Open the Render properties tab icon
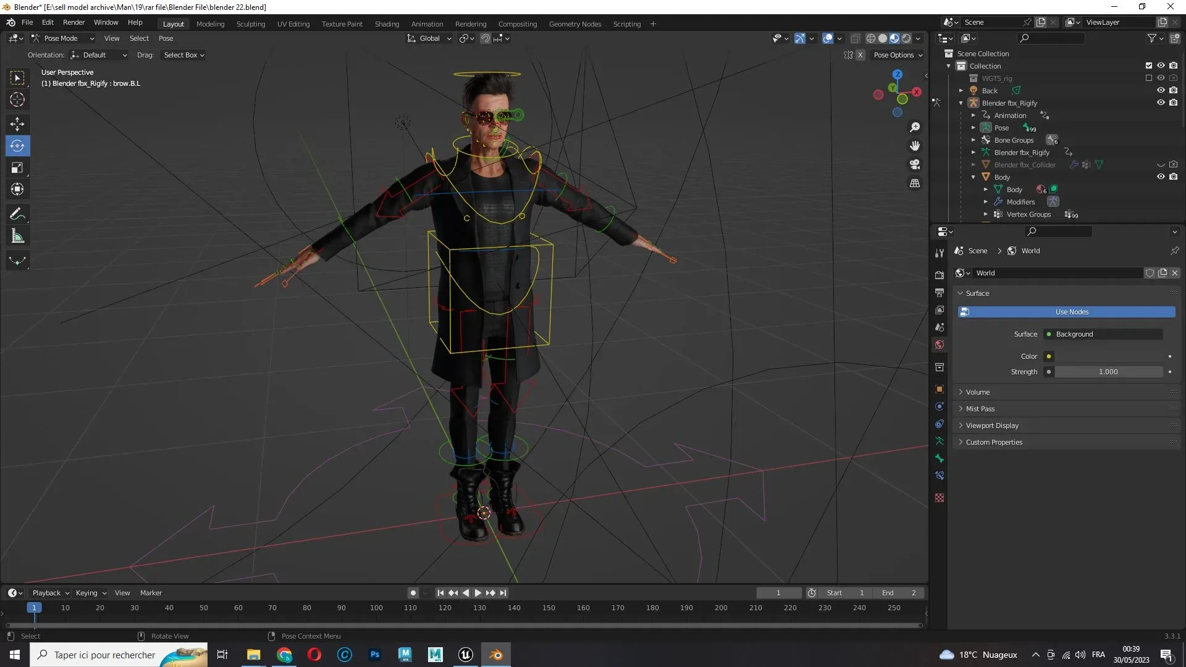The width and height of the screenshot is (1186, 667). coord(940,275)
